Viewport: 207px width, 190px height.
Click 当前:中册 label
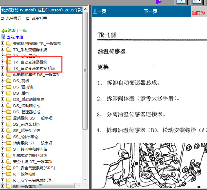[15, 37]
